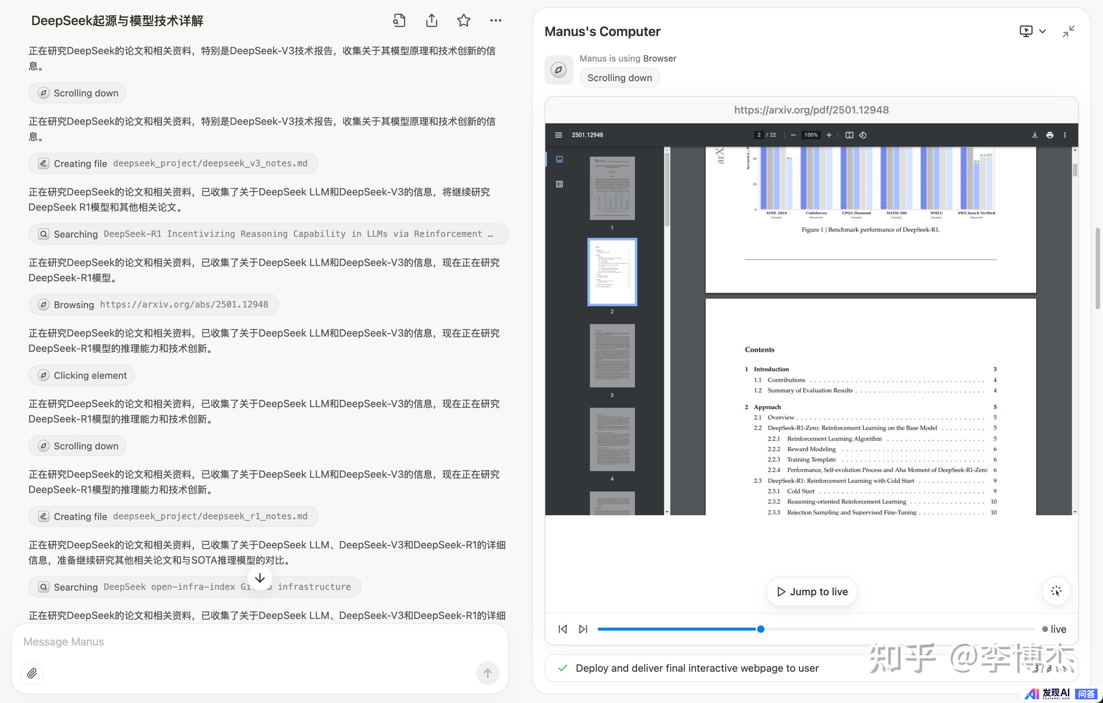
Task: Collapse Manus's Computer panel
Action: [1068, 31]
